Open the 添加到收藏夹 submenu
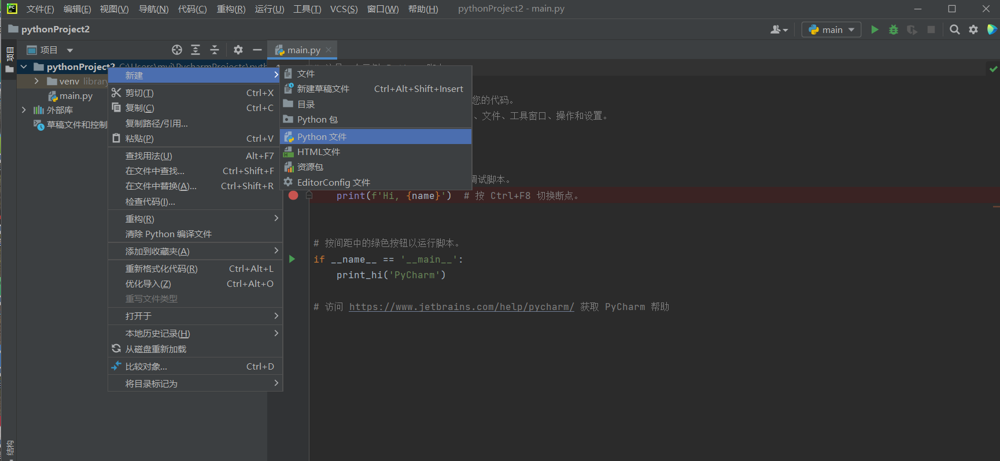The height and width of the screenshot is (461, 1000). coord(195,251)
